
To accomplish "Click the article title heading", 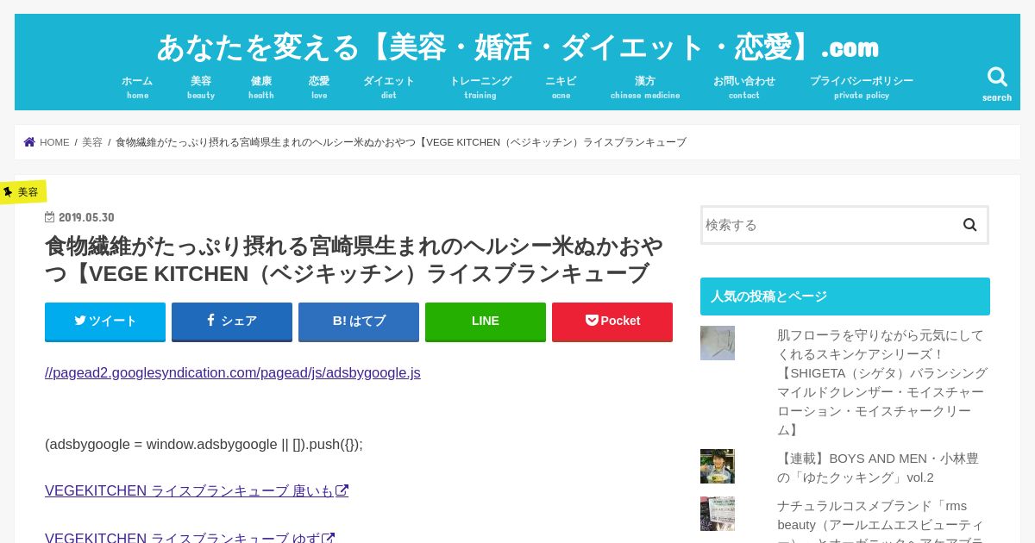I will [x=354, y=259].
